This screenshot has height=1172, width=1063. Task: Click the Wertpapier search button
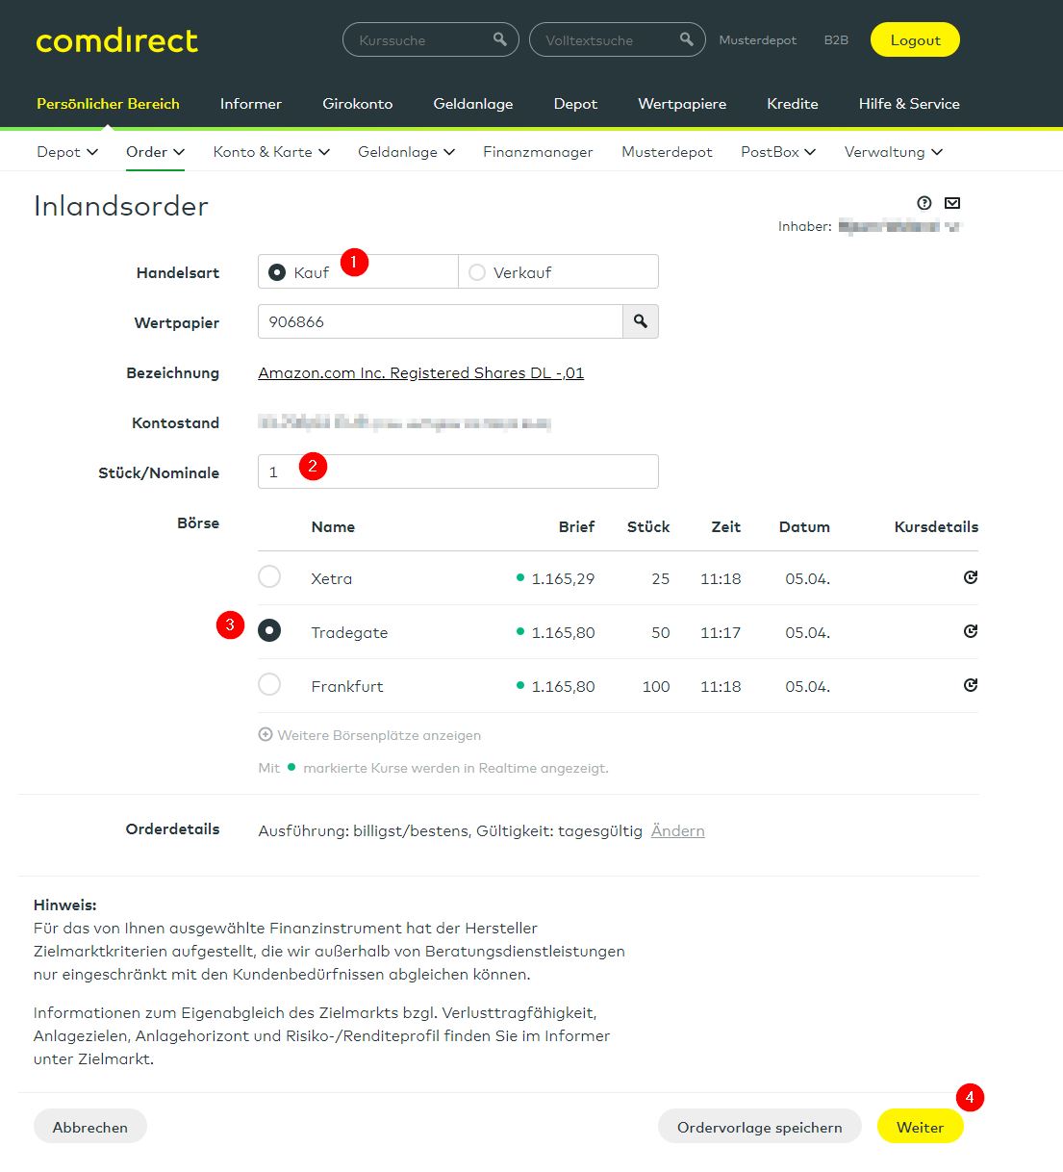tap(641, 321)
